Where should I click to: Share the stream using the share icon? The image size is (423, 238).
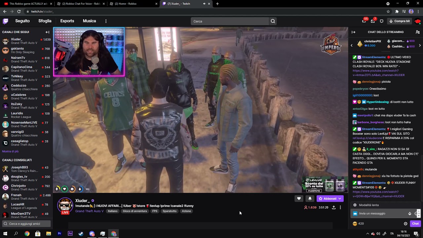pos(334,208)
